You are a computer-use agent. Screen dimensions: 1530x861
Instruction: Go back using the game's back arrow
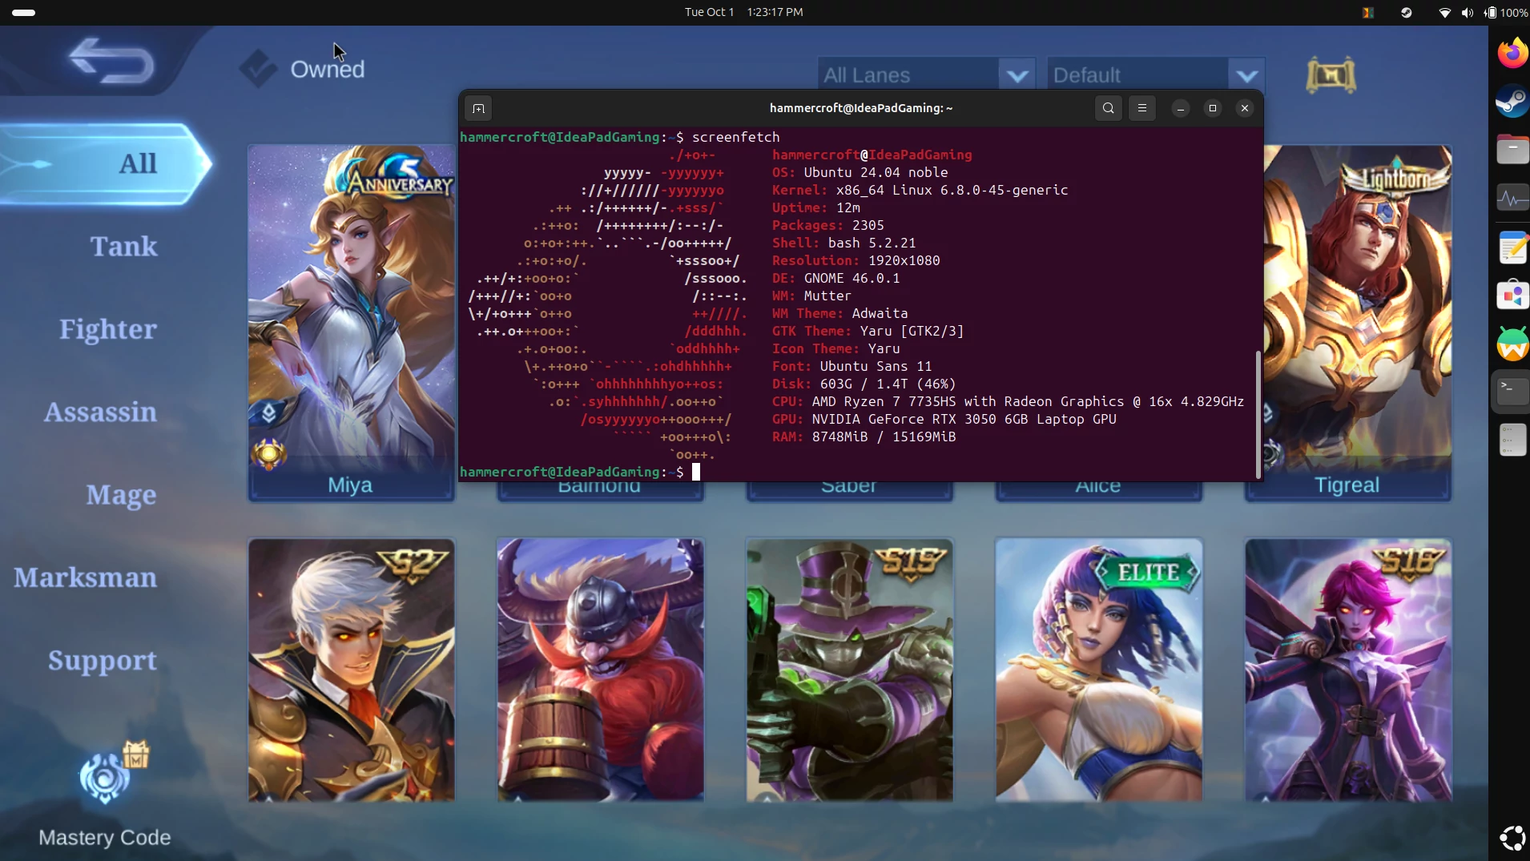[x=111, y=61]
